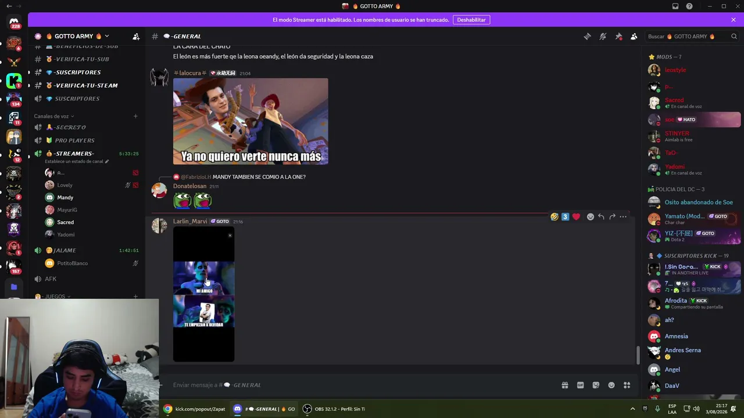Click Establece un estado de canal
The height and width of the screenshot is (418, 744).
77,161
